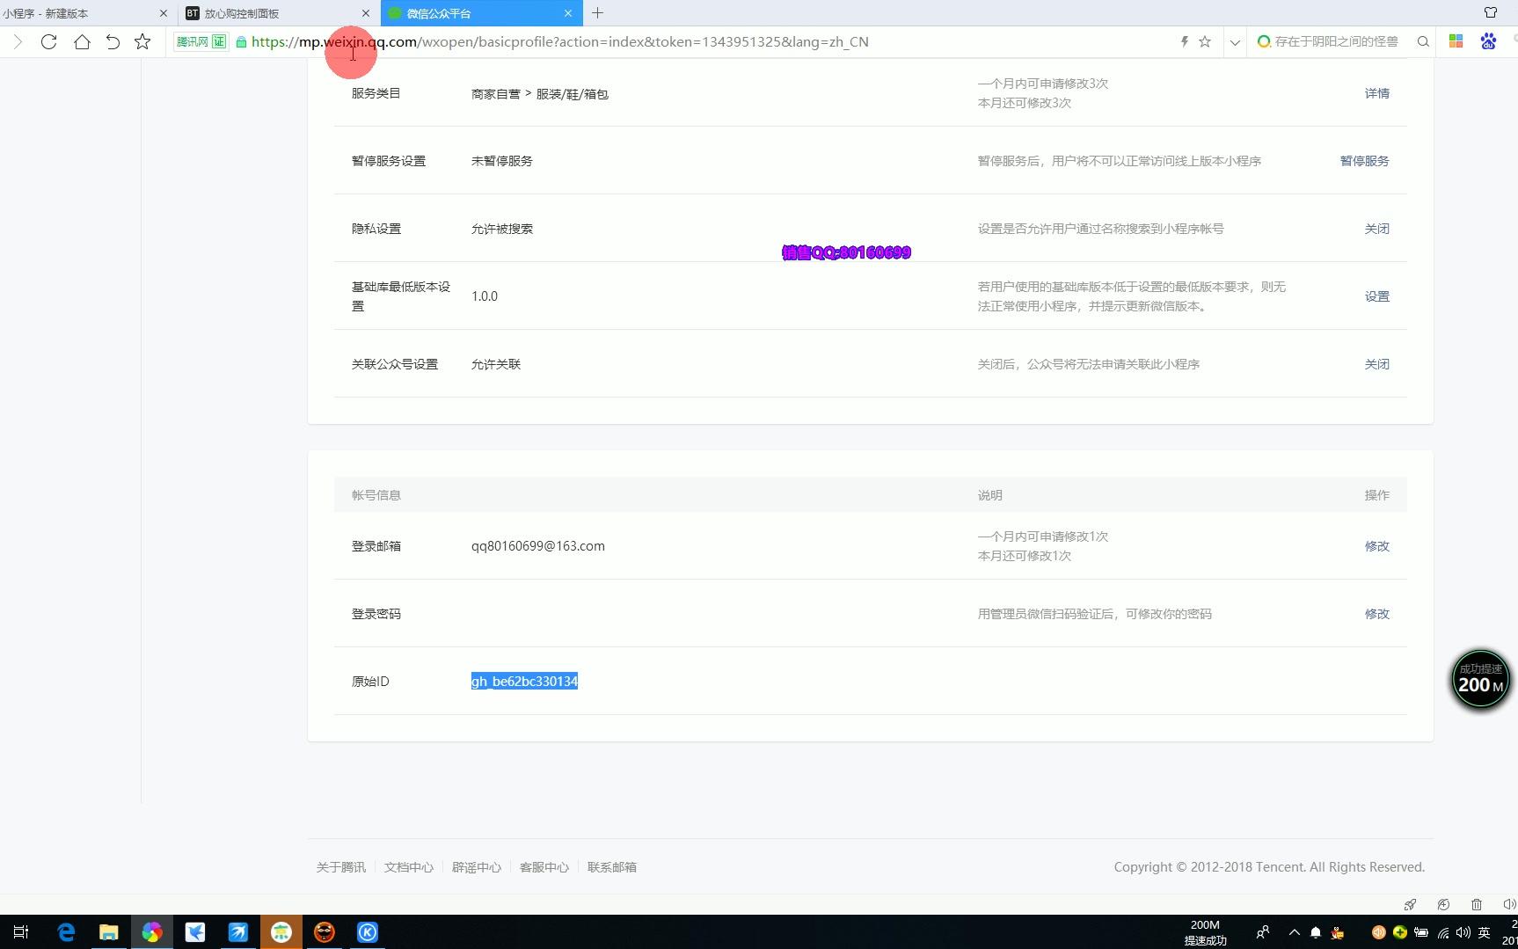Viewport: 1518px width, 949px height.
Task: Click the search box with 存在于阴阳之间的怪兽
Action: 1336,41
